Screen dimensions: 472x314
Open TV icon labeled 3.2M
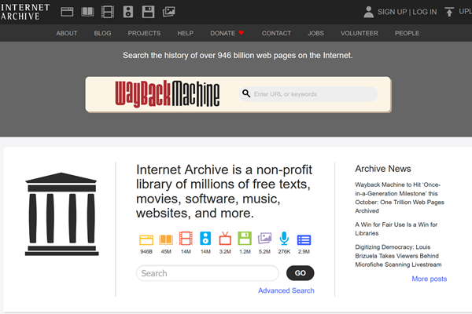click(225, 239)
